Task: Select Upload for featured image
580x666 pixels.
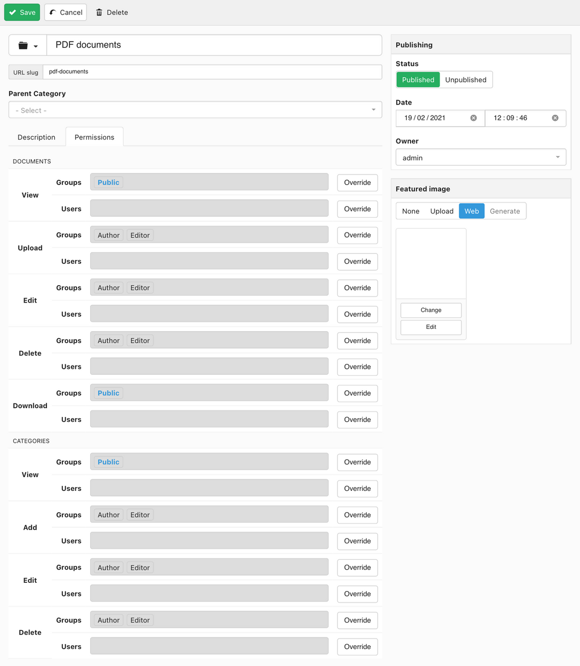Action: (x=442, y=211)
